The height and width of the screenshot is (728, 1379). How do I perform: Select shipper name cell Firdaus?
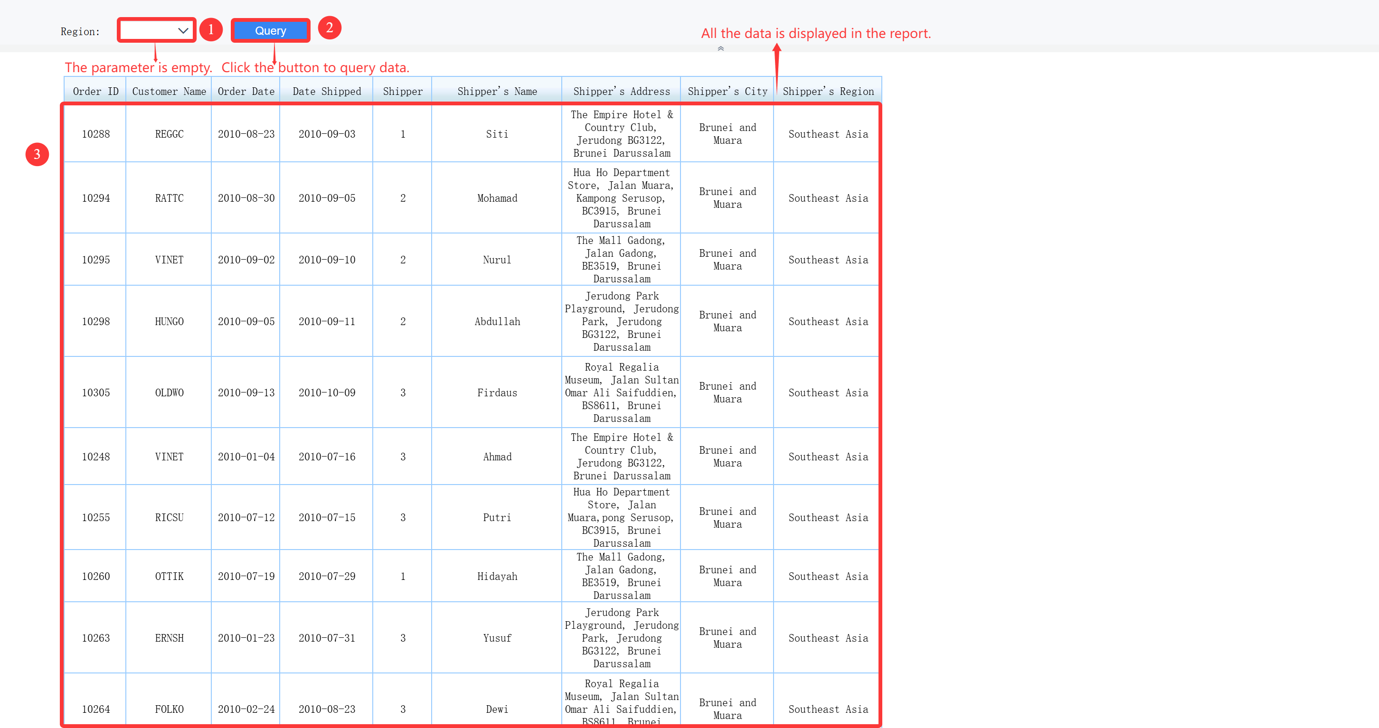[497, 393]
